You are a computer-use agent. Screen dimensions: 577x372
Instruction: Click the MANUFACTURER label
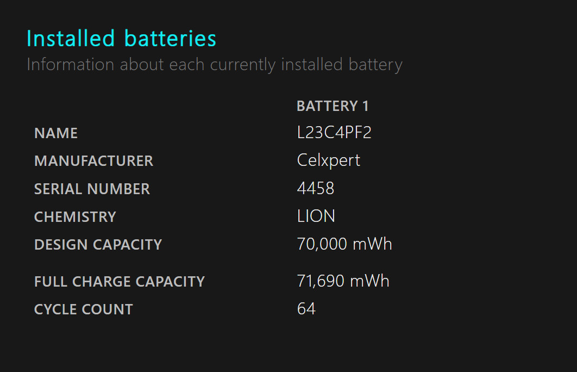click(x=94, y=161)
